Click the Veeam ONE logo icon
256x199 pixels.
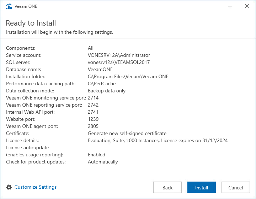pyautogui.click(x=9, y=6)
